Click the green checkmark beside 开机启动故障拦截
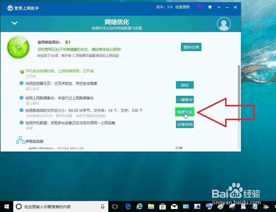The image size is (276, 212). pyautogui.click(x=22, y=71)
